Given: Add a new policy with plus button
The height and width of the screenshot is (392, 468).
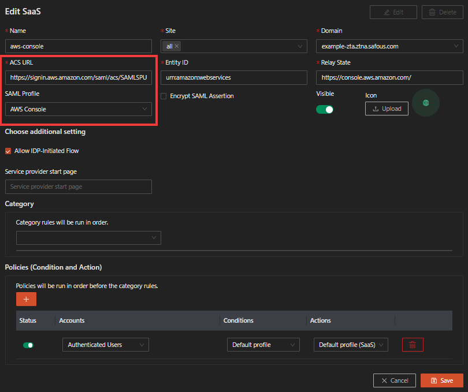Looking at the screenshot, I should click(26, 299).
